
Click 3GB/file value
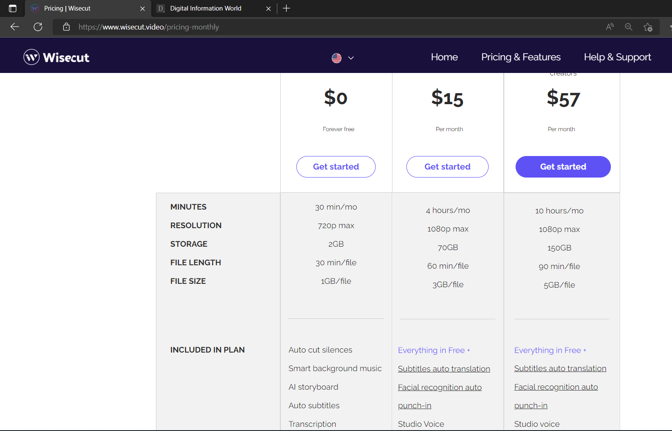click(x=448, y=285)
